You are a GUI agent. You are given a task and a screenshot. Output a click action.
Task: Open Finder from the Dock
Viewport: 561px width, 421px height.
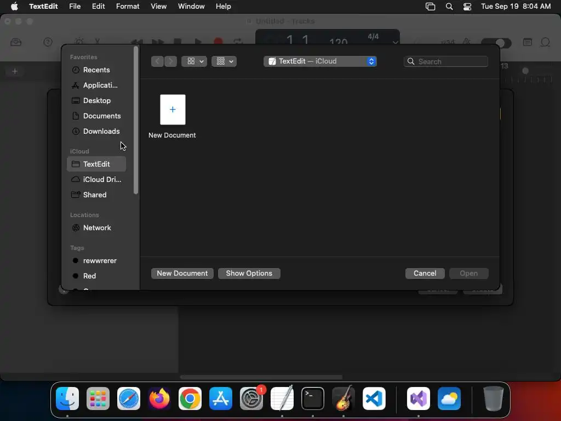pyautogui.click(x=67, y=399)
